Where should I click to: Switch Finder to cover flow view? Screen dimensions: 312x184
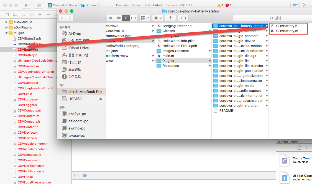coord(134,18)
